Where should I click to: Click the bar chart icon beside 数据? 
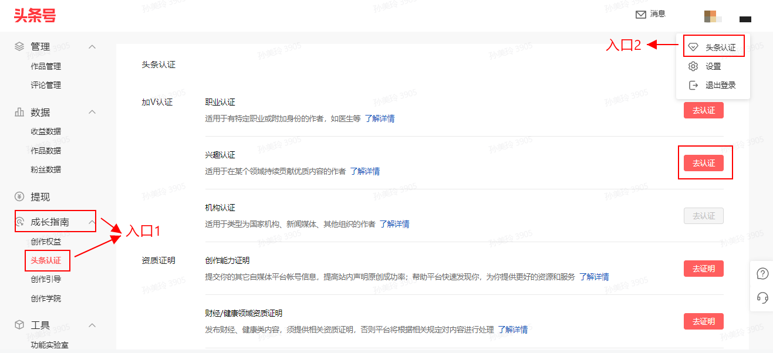(19, 112)
